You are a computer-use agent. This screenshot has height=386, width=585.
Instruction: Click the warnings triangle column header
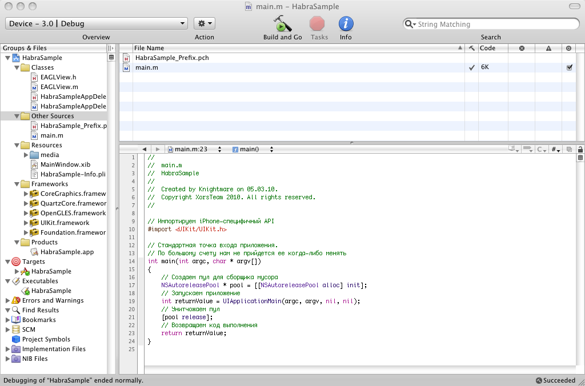tap(548, 48)
